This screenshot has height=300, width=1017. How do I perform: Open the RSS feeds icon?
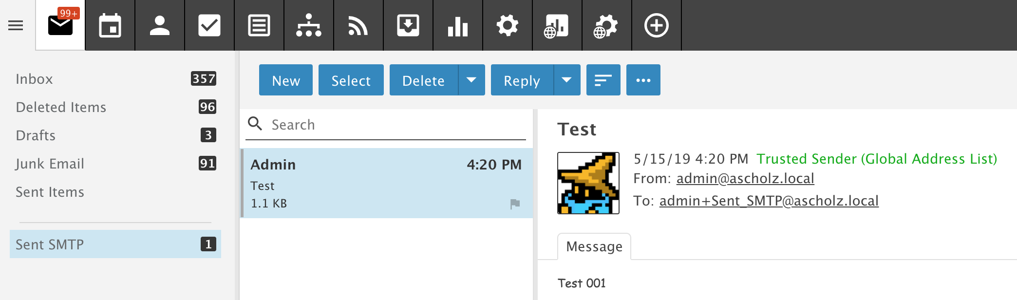click(x=358, y=25)
